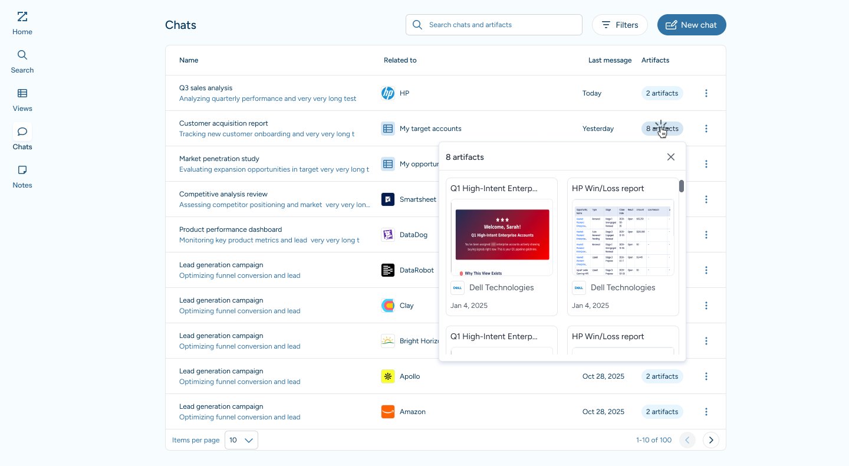Open the Market penetration study chat
The height and width of the screenshot is (466, 849).
click(219, 159)
